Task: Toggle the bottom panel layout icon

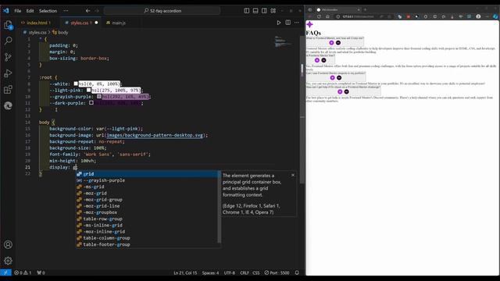Action: click(x=255, y=10)
